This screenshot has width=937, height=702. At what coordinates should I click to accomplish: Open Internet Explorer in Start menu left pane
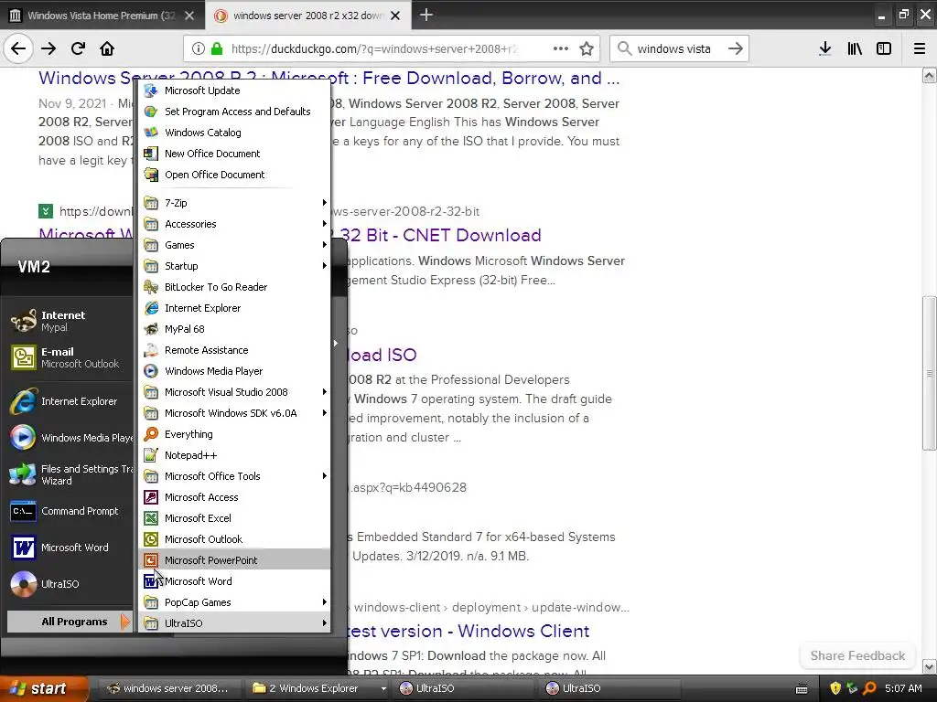point(70,401)
